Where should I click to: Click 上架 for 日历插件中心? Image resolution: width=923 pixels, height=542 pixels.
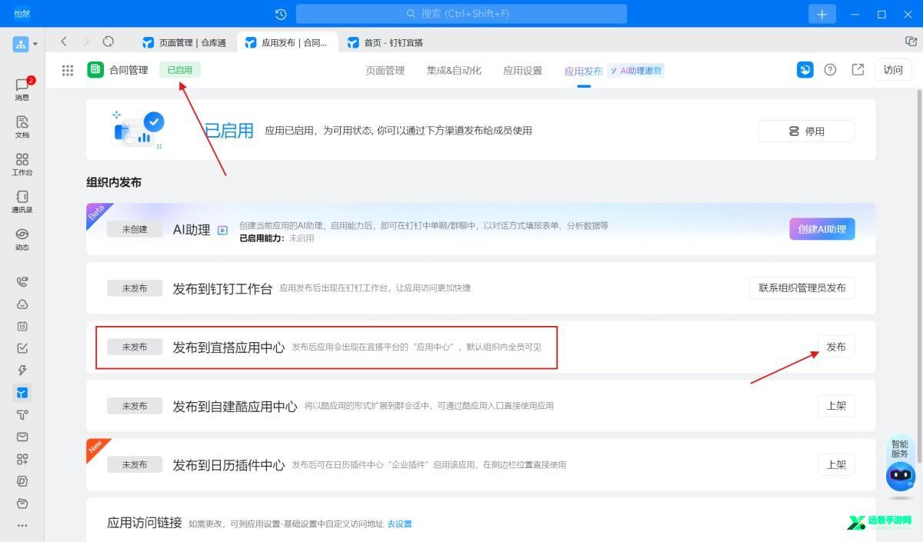click(x=836, y=464)
